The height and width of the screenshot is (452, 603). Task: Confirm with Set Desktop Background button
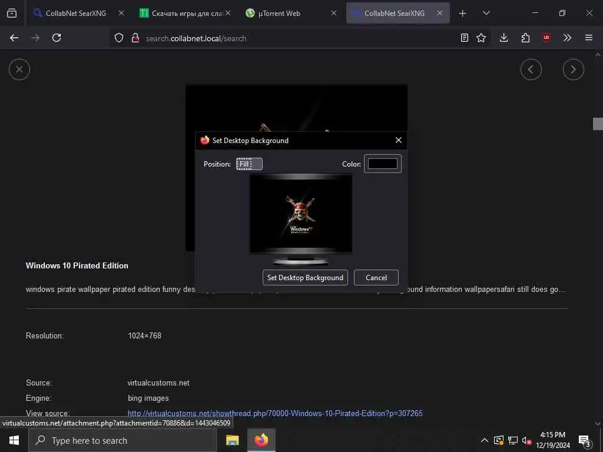pos(306,278)
